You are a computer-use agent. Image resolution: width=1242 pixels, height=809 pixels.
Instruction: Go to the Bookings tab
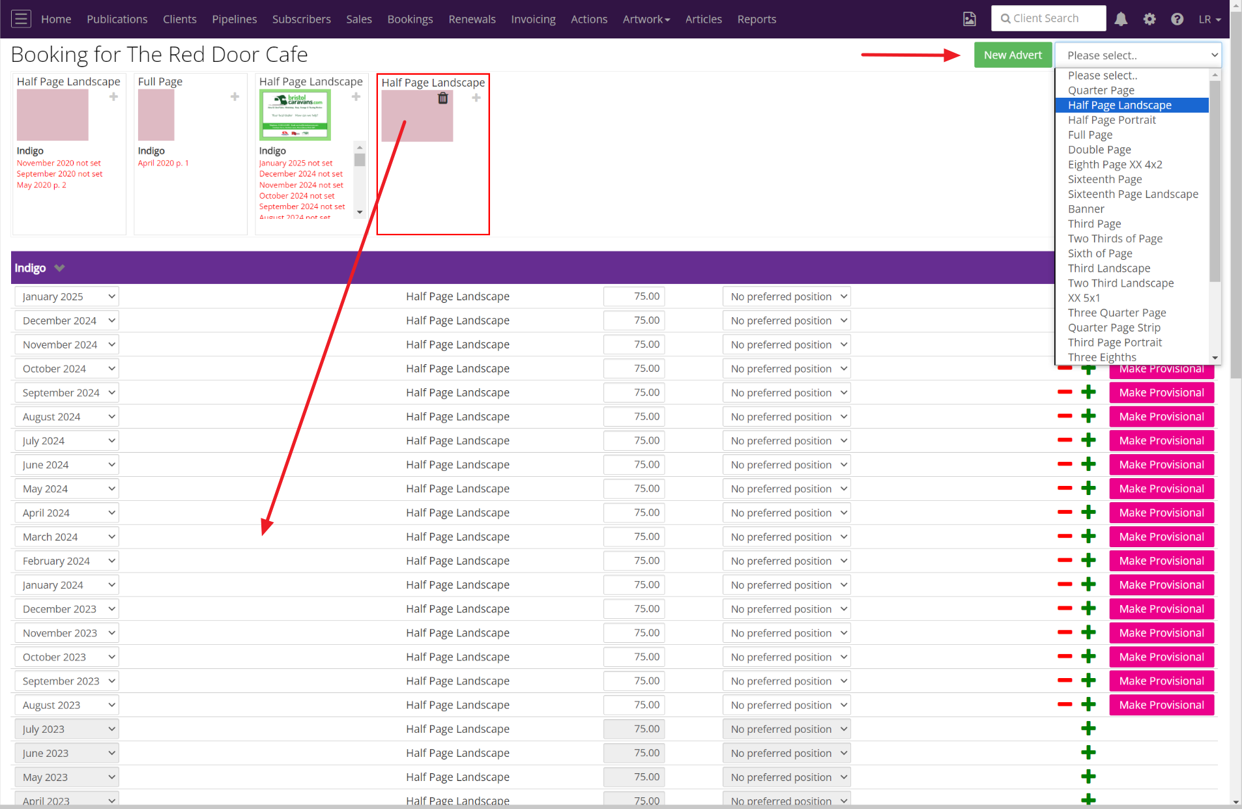[410, 19]
